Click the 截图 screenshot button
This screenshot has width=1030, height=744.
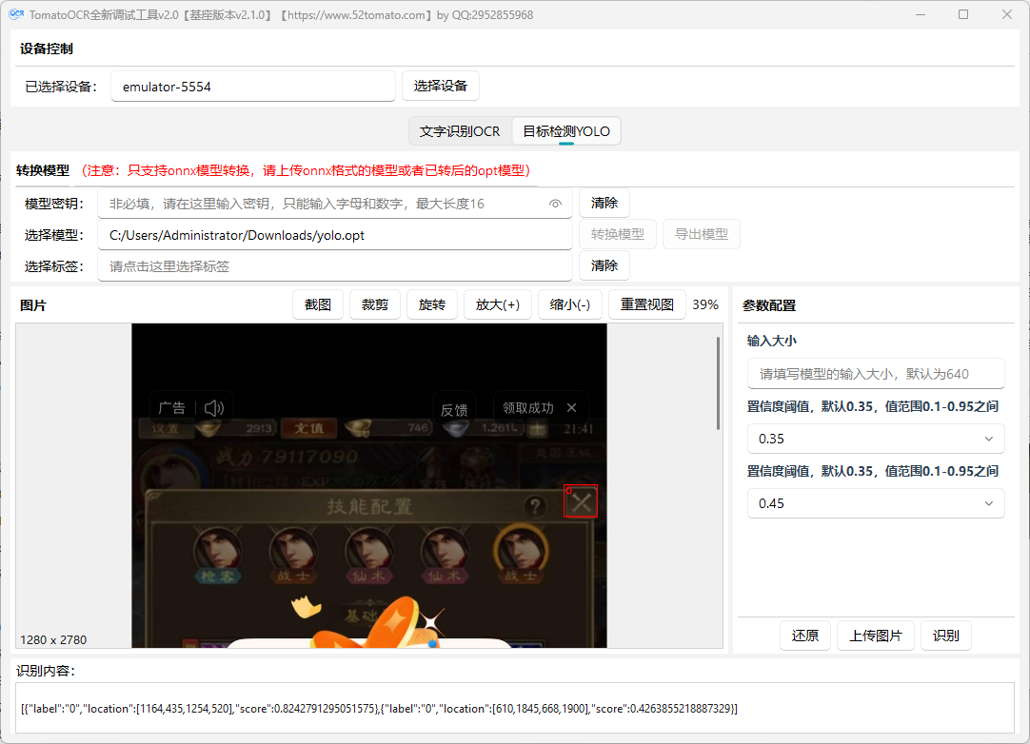(318, 304)
